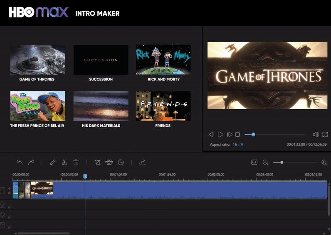Click the timeline zoom slider handle
331x235 pixels.
point(282,162)
